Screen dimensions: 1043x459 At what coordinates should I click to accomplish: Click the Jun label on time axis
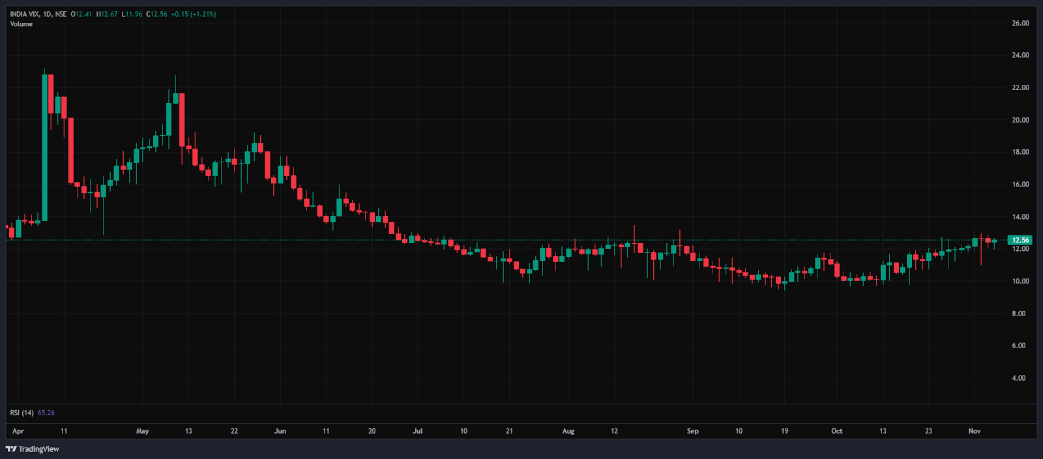(280, 431)
